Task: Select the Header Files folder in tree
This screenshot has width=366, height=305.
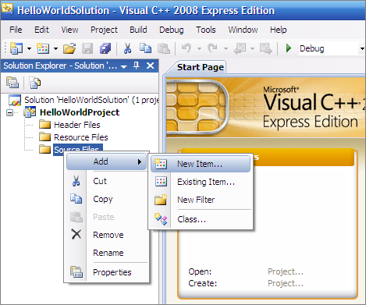Action: 77,125
